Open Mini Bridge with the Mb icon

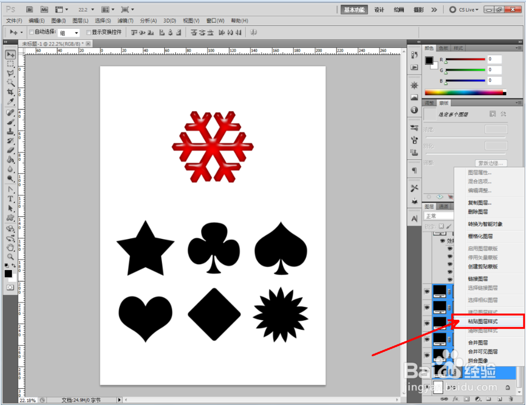(44, 9)
